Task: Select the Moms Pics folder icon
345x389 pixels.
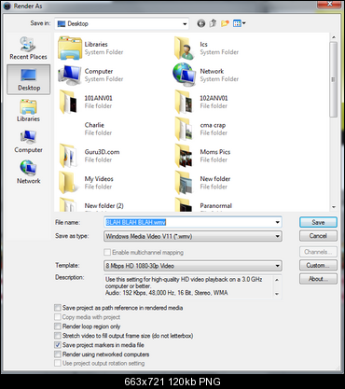Action: [185, 156]
